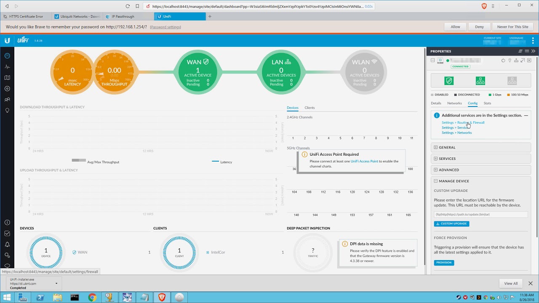Switch to HTTPS Certificate Error browser tab

pyautogui.click(x=27, y=16)
